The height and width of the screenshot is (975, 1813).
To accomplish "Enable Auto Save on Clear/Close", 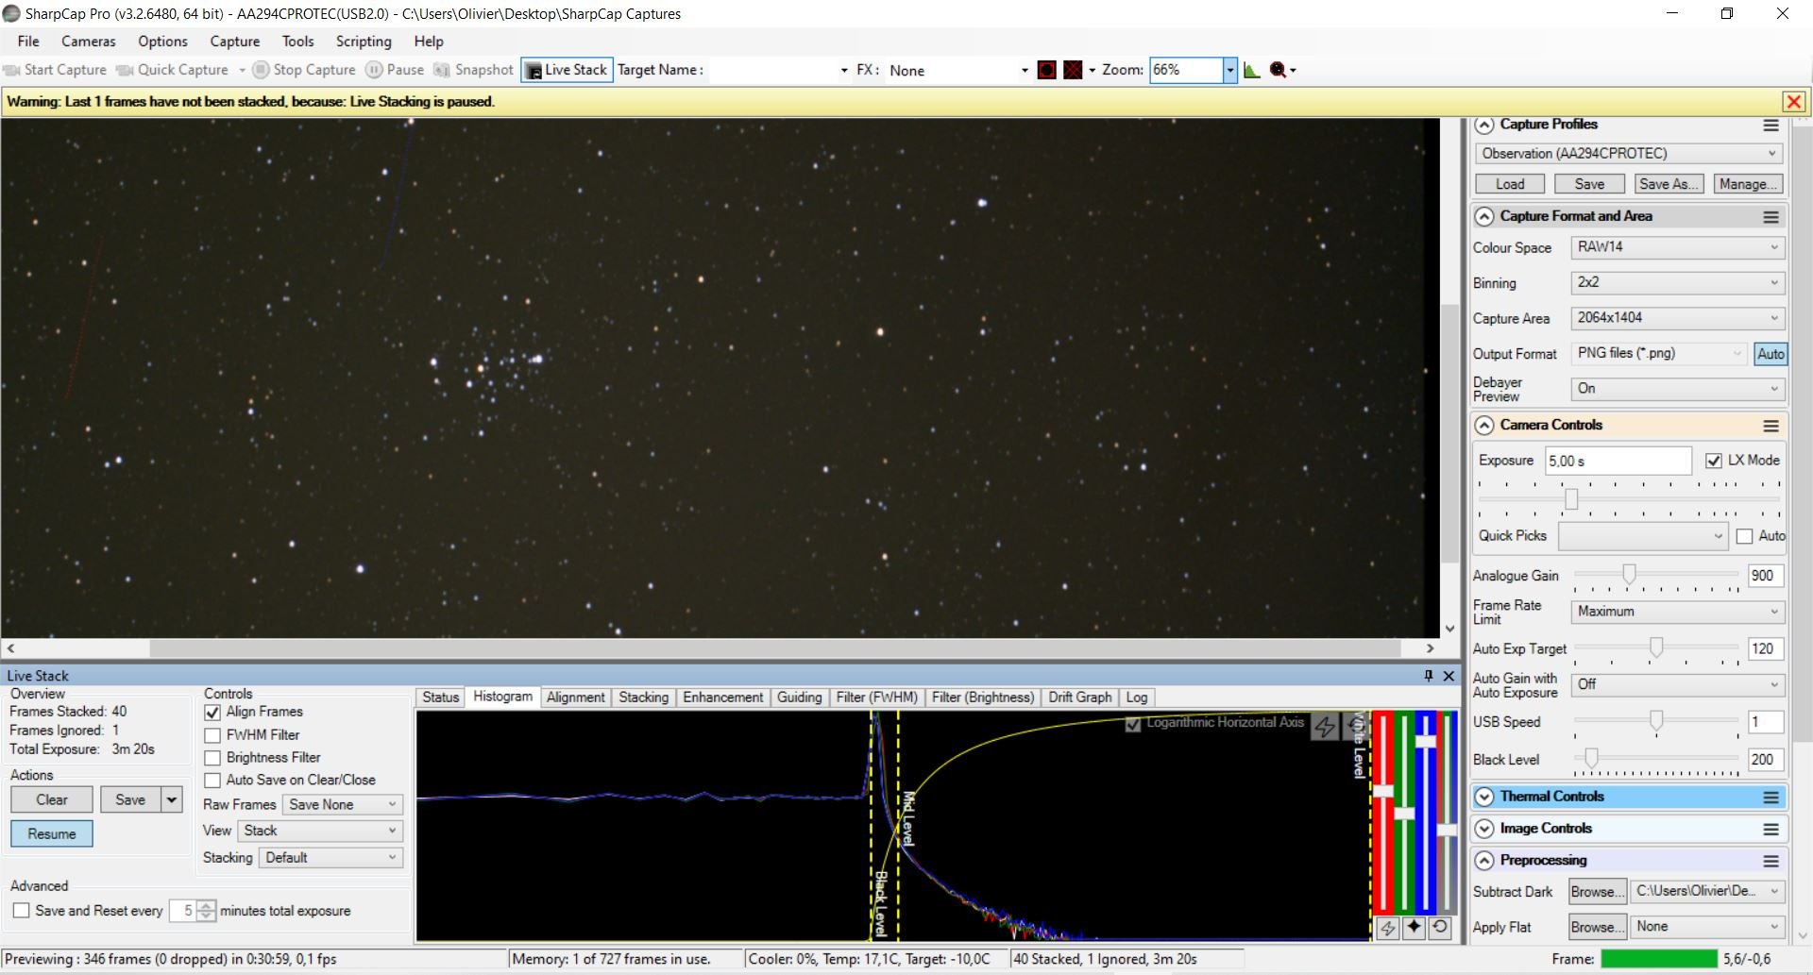I will click(212, 781).
